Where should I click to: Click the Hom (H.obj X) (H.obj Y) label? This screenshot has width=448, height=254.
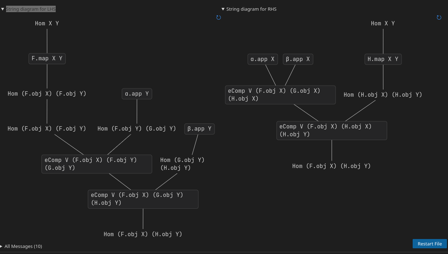(x=383, y=95)
